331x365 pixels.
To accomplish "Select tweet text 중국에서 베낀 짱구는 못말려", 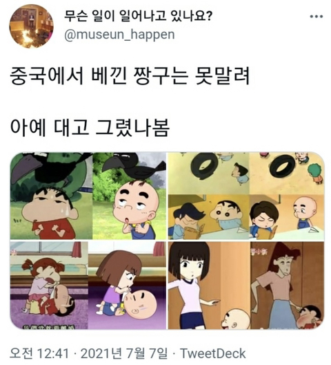I will point(130,75).
